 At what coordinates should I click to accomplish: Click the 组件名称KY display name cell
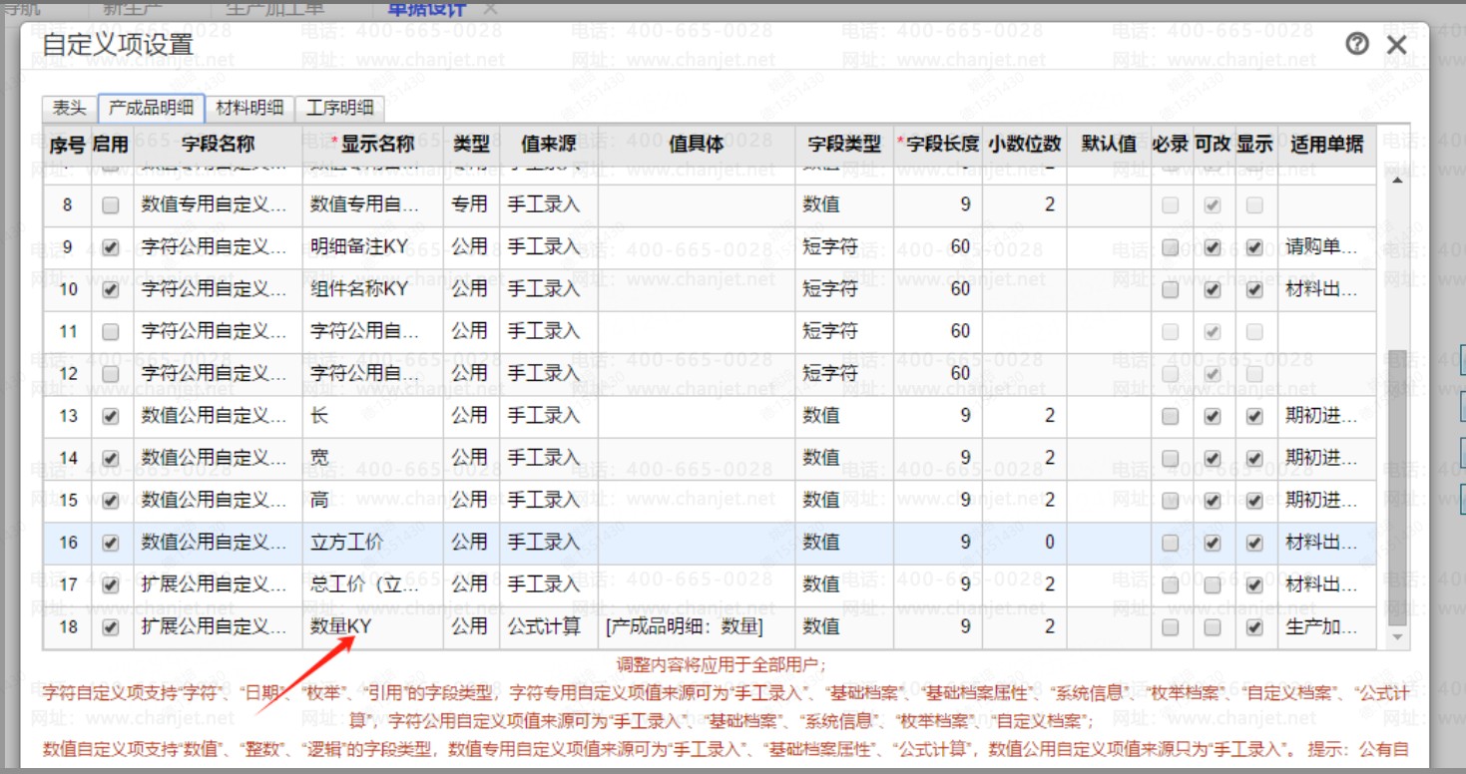[373, 289]
